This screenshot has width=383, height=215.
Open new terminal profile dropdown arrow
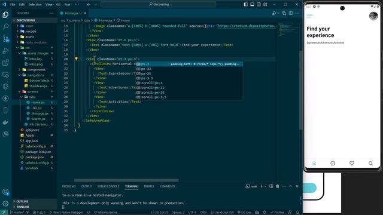[x=265, y=186]
